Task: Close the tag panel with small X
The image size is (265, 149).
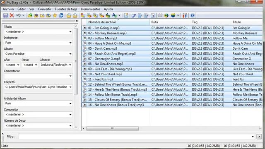Action: (x=77, y=21)
